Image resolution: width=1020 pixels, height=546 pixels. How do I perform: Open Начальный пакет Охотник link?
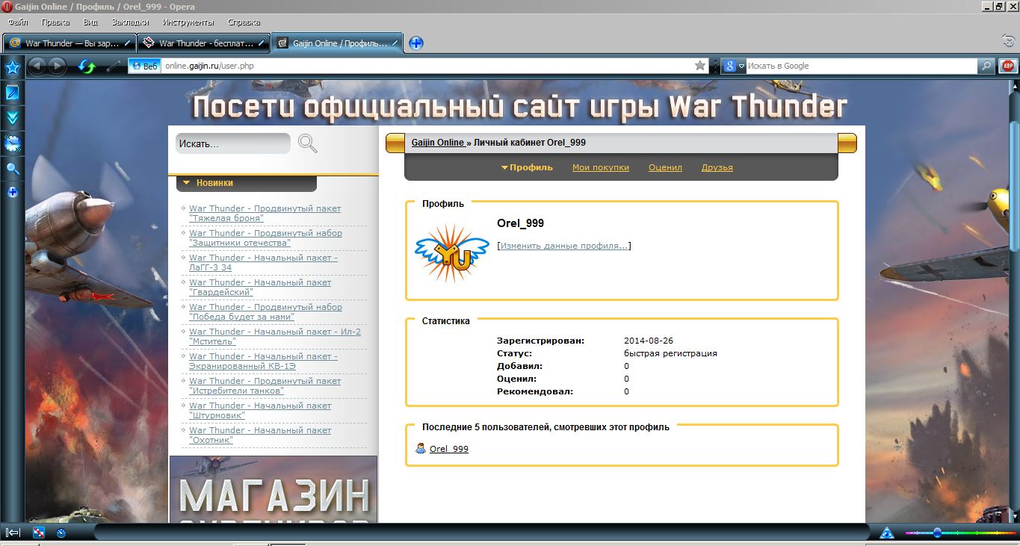click(260, 435)
